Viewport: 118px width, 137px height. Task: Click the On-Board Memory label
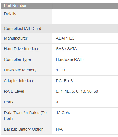[20, 70]
